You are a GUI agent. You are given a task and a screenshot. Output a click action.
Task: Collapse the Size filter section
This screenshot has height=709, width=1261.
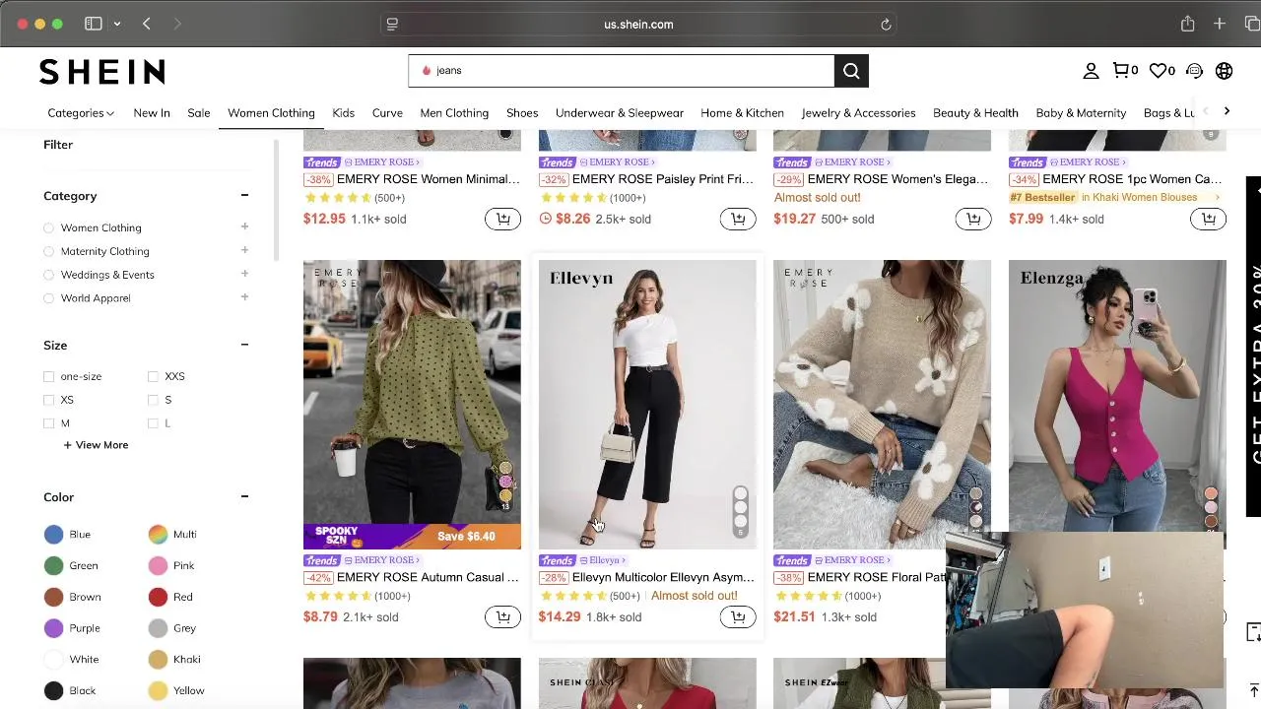244,345
